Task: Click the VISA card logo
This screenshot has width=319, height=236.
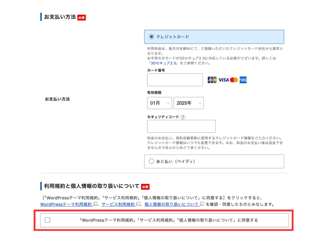Action: point(223,80)
